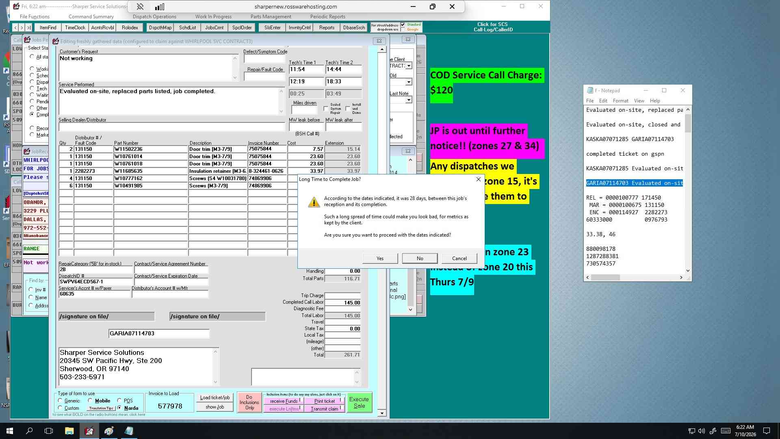This screenshot has width=780, height=439.
Task: Select the Mobile form type radio button
Action: coord(90,400)
